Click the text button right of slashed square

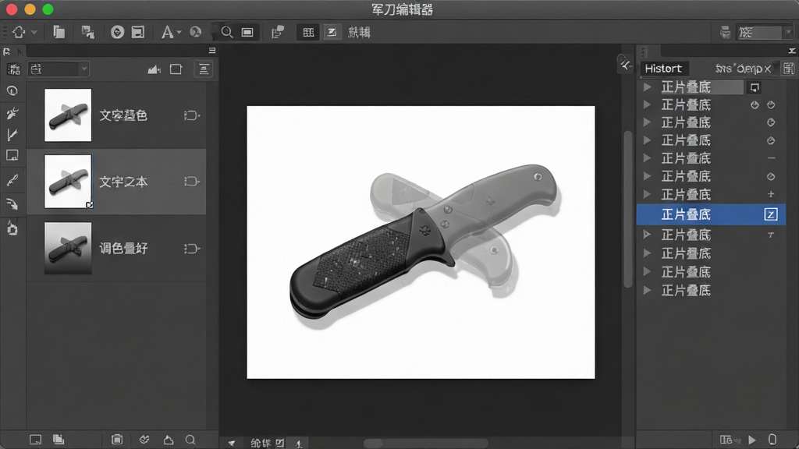click(x=359, y=33)
